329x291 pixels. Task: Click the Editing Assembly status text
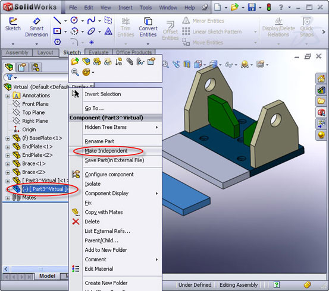239,285
